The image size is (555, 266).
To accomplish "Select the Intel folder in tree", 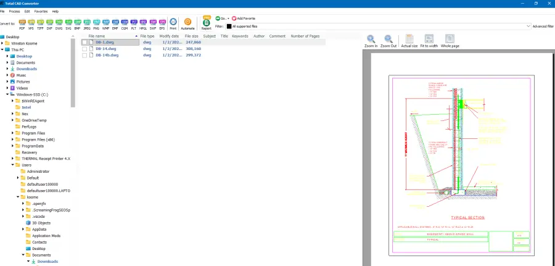I will coord(26,107).
